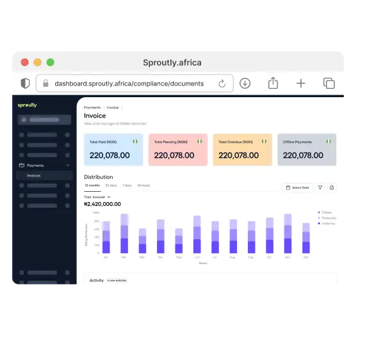Open the Total Invoiced dropdown
This screenshot has width=392, height=358.
coord(97,197)
